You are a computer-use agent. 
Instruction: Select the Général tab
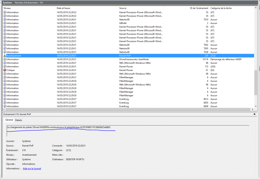coord(9,120)
